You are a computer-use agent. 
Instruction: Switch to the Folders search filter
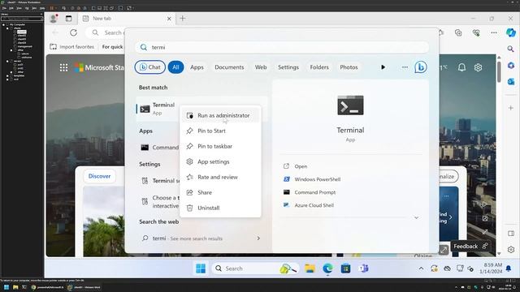(319, 67)
